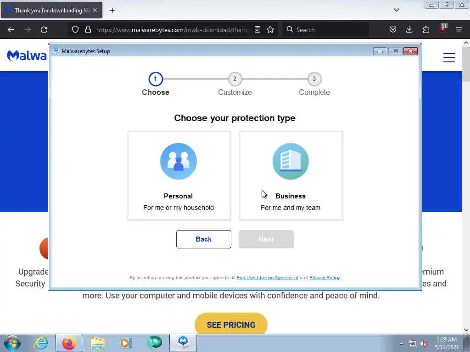
Task: Click the extension icon with 11 badge
Action: (442, 29)
